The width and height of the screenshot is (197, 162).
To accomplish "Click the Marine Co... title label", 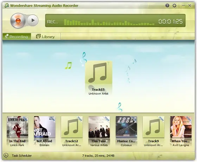I will coord(126,141).
